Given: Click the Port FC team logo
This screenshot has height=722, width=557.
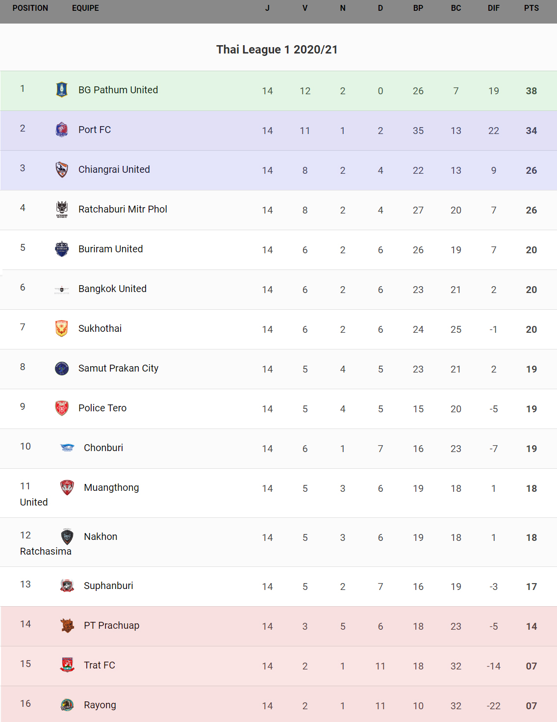Looking at the screenshot, I should 62,130.
